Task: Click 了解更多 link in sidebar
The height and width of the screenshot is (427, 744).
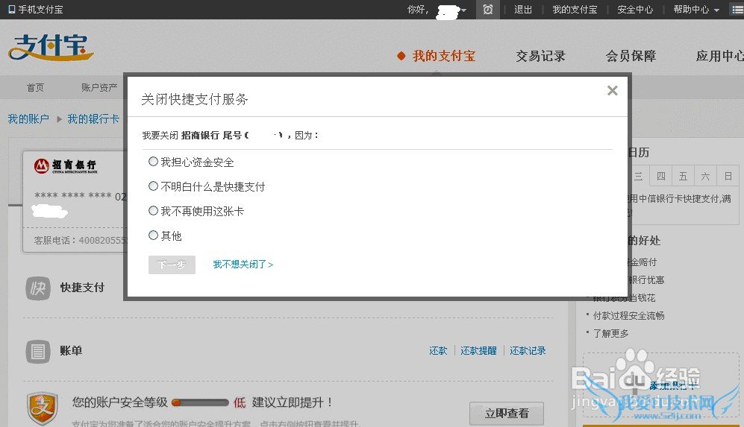Action: (610, 333)
